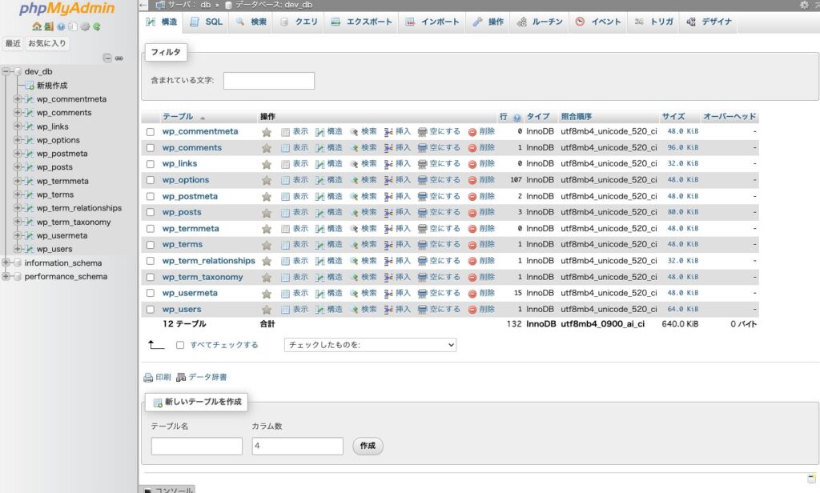Switch to the SQL tab
This screenshot has width=820, height=493.
click(x=207, y=22)
